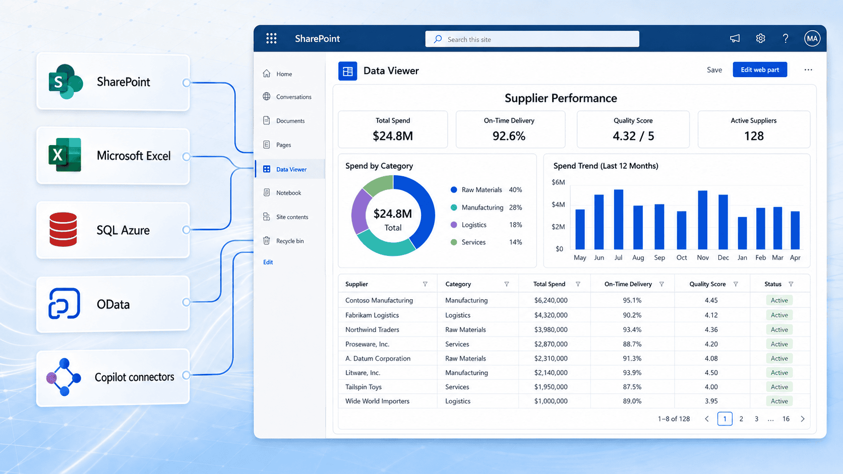Click the megaphone announcements icon
The width and height of the screenshot is (843, 474).
735,38
